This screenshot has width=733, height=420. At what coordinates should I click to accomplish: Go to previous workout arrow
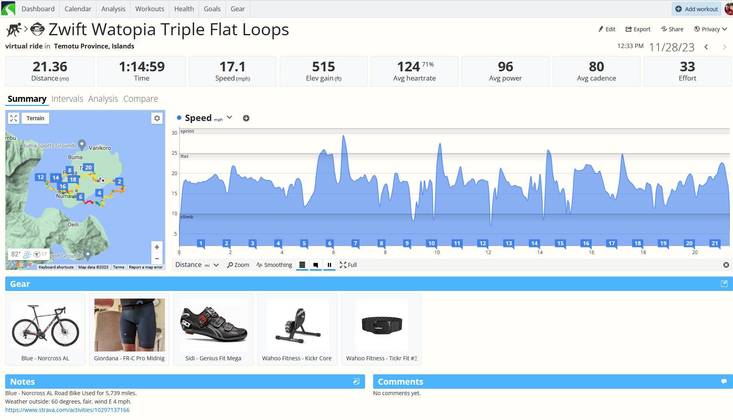click(707, 47)
